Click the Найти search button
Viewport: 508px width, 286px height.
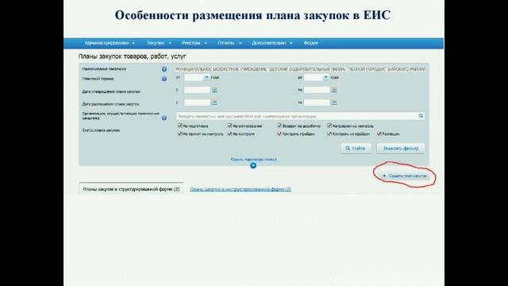[x=356, y=149]
